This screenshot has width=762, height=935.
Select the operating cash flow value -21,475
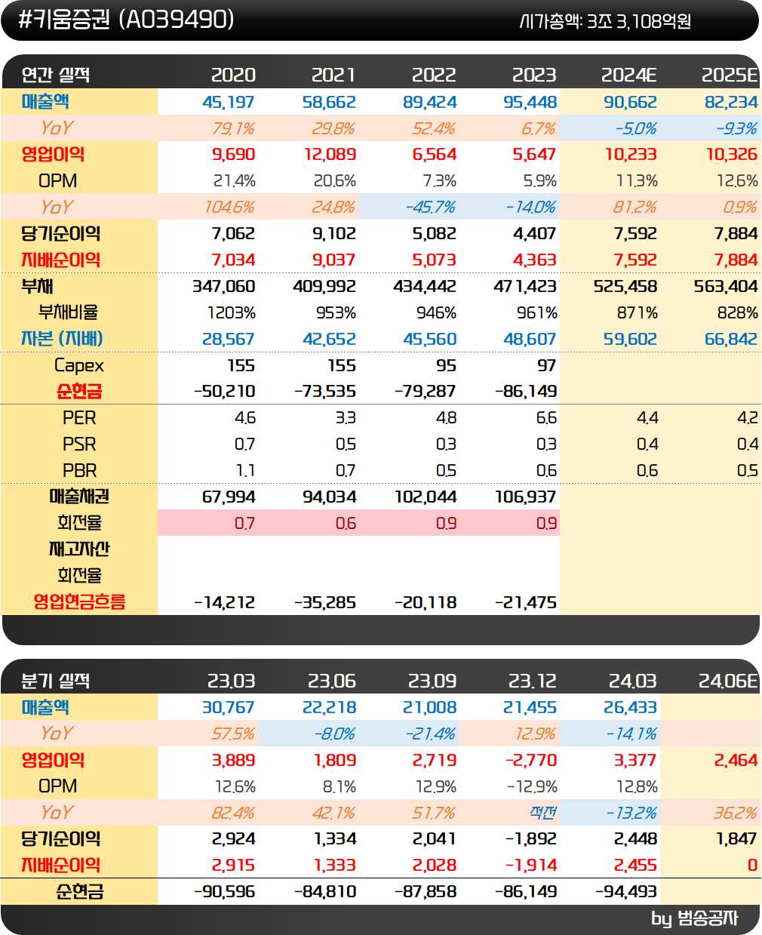coord(525,602)
